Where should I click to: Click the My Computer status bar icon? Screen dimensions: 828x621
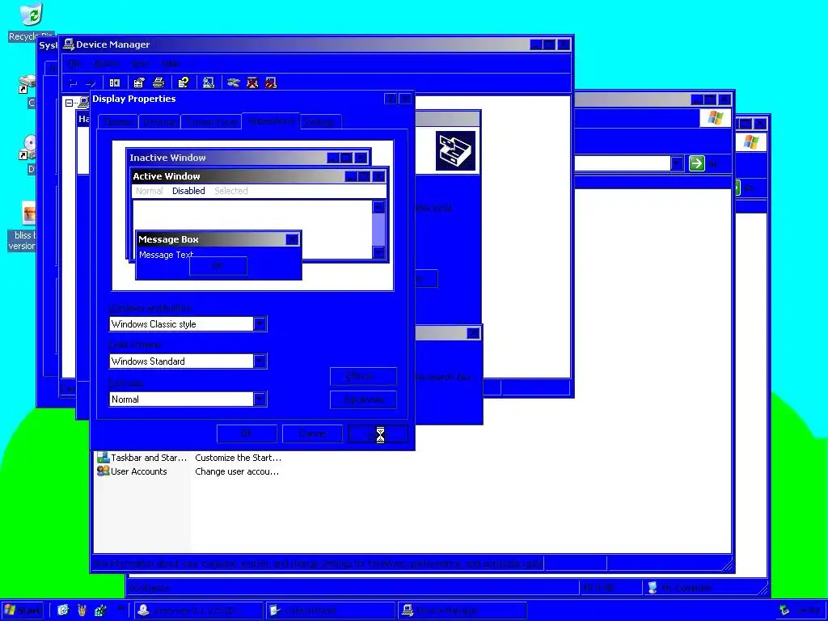[653, 587]
